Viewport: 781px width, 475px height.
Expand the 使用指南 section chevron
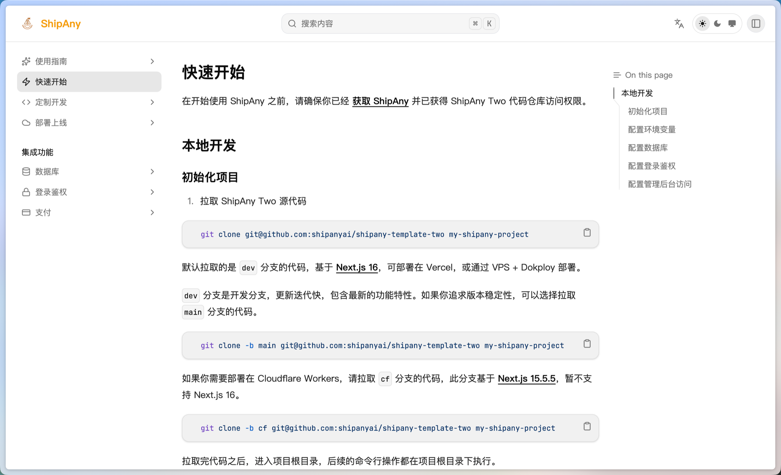click(x=152, y=61)
